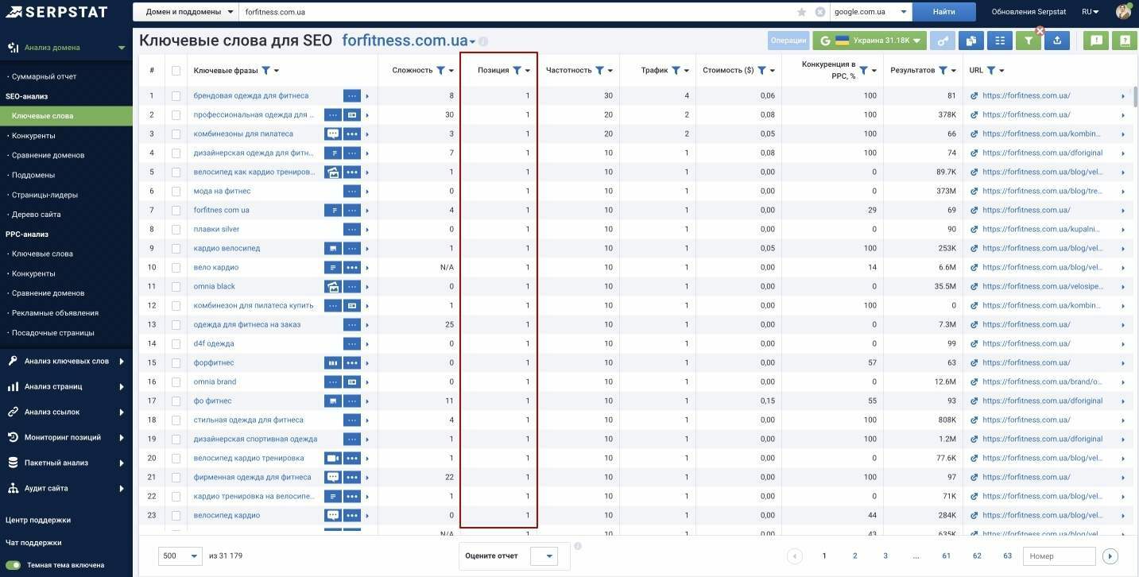This screenshot has width=1139, height=577.
Task: Toggle the select-all checkbox in table header
Action: pyautogui.click(x=176, y=70)
